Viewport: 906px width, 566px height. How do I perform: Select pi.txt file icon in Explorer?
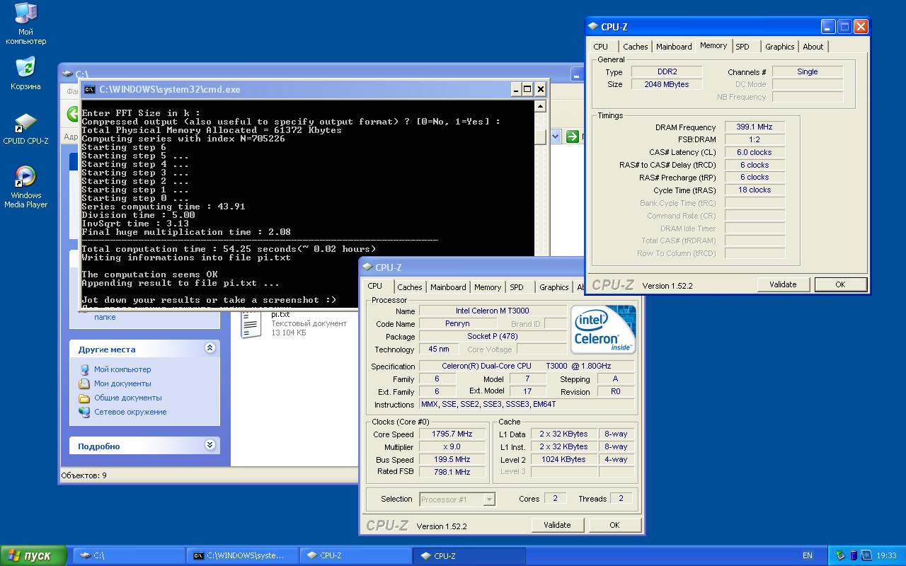coord(251,324)
